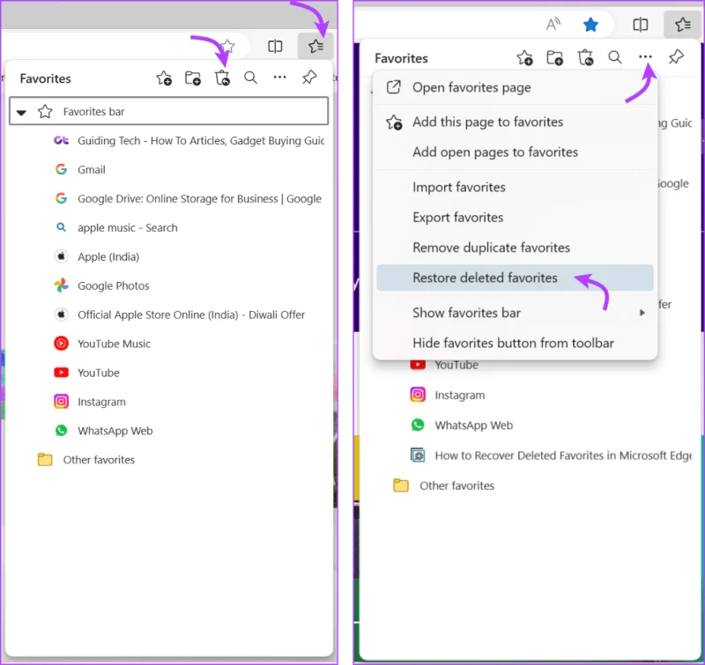Open the more options menu in left Favorites panel

pos(279,78)
